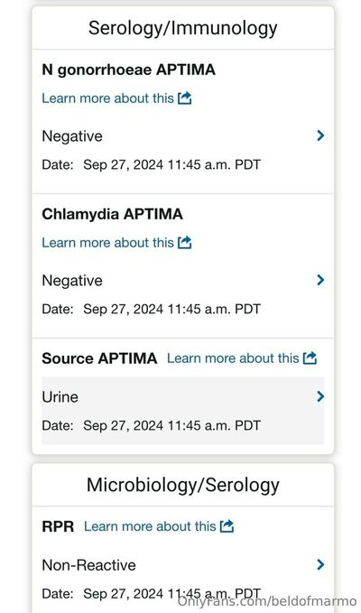Click external-link icon under Chlamydia APTIMA
Viewport: 361px width, 613px height.
(x=185, y=242)
